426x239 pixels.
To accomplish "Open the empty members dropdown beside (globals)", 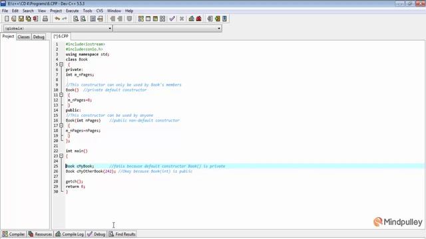I will (167, 28).
